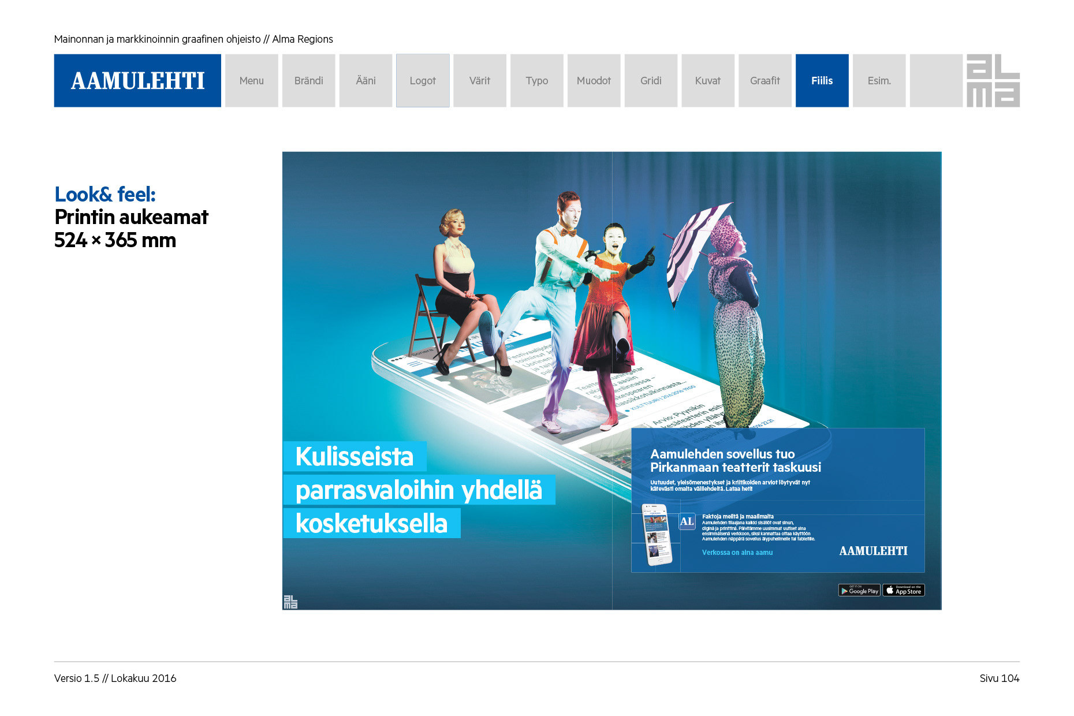Viewport: 1074px width, 716px height.
Task: Click the Versio 1.5 // Lokakuu 2016 footer
Action: pos(115,678)
